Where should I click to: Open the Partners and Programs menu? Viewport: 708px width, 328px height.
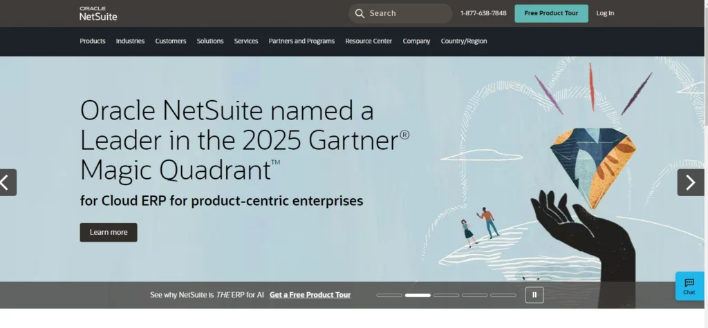click(301, 41)
